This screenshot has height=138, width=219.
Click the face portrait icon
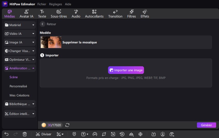163,134
